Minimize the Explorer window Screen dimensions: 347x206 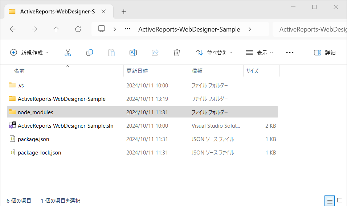coord(293,7)
